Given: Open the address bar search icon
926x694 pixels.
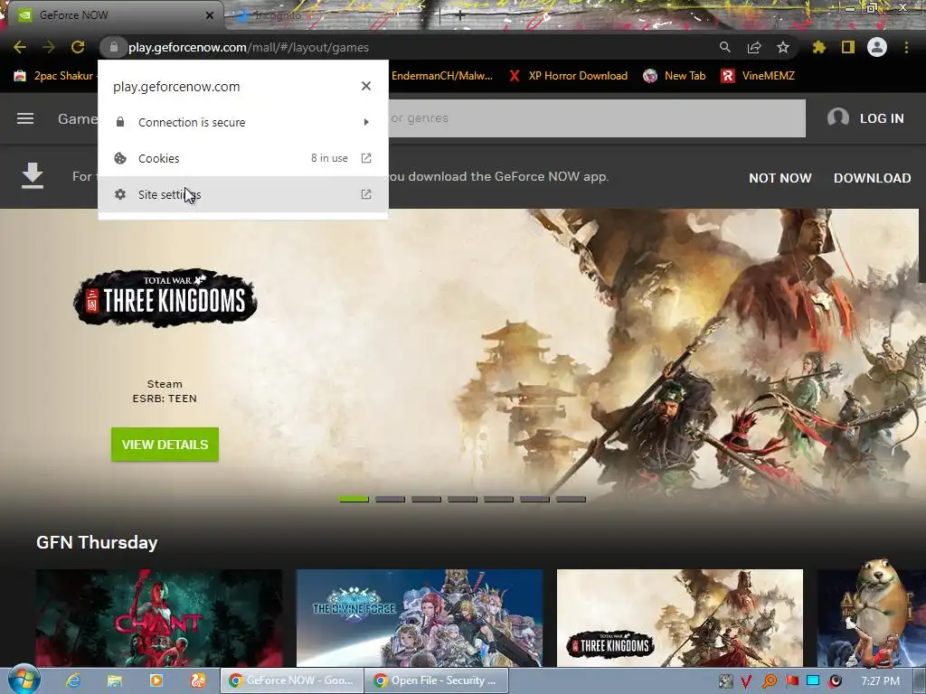Looking at the screenshot, I should pos(724,47).
